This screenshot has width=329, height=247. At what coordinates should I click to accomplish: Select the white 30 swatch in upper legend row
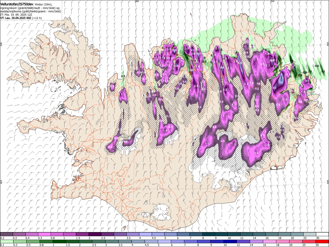click(322, 234)
